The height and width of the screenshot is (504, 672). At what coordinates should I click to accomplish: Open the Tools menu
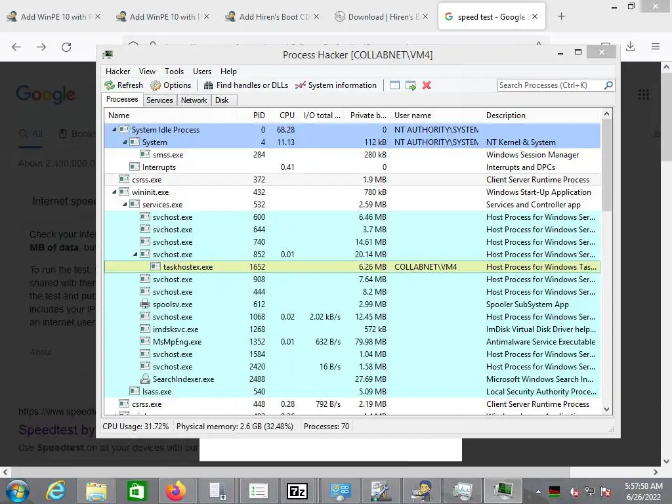pos(174,72)
